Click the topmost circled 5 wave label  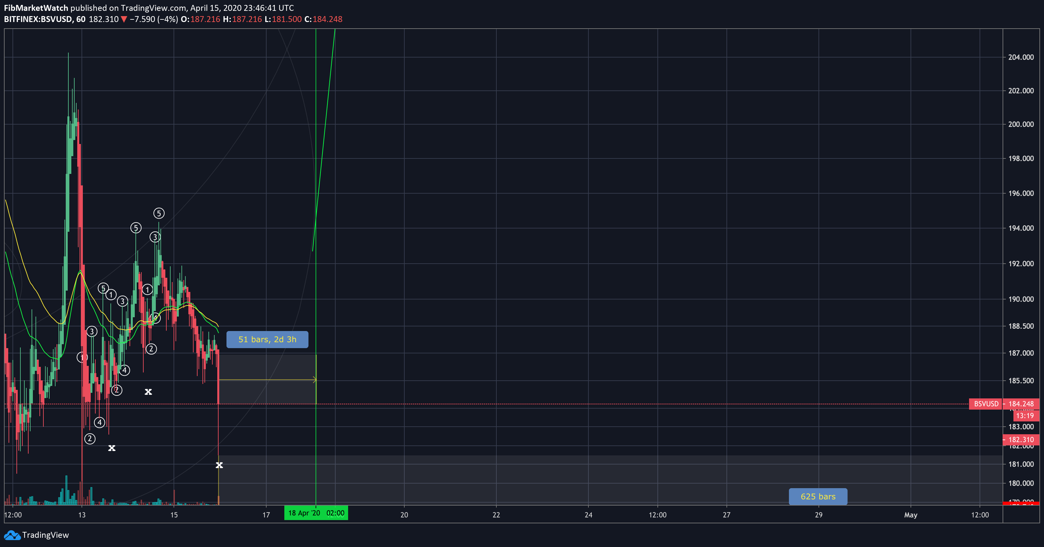click(159, 213)
